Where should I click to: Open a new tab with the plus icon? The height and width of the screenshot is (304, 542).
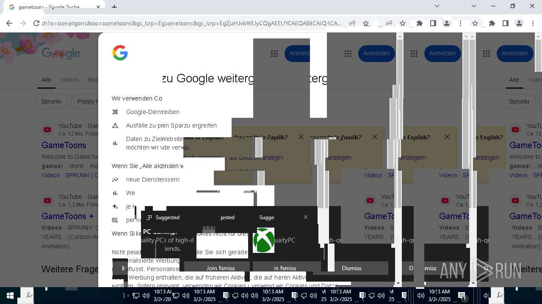coord(114,7)
